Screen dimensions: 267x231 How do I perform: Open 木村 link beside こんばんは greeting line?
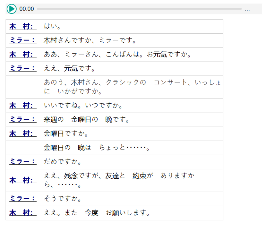(23, 55)
